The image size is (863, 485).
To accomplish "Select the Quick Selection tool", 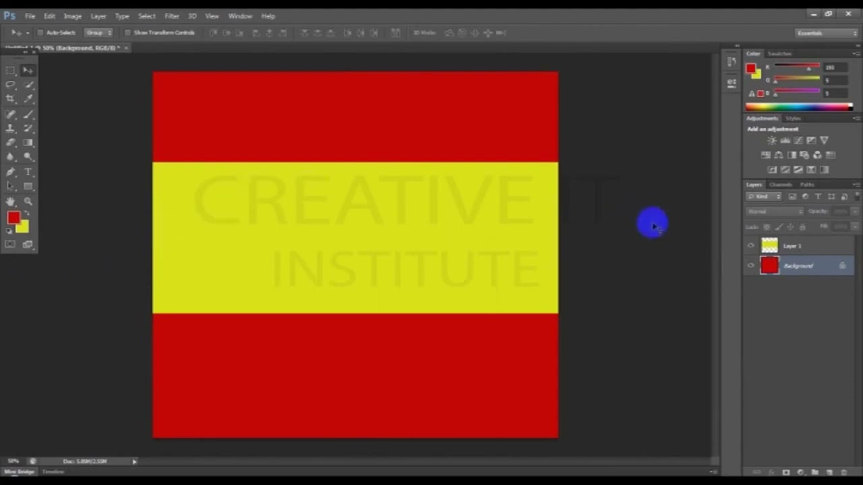I will [28, 85].
